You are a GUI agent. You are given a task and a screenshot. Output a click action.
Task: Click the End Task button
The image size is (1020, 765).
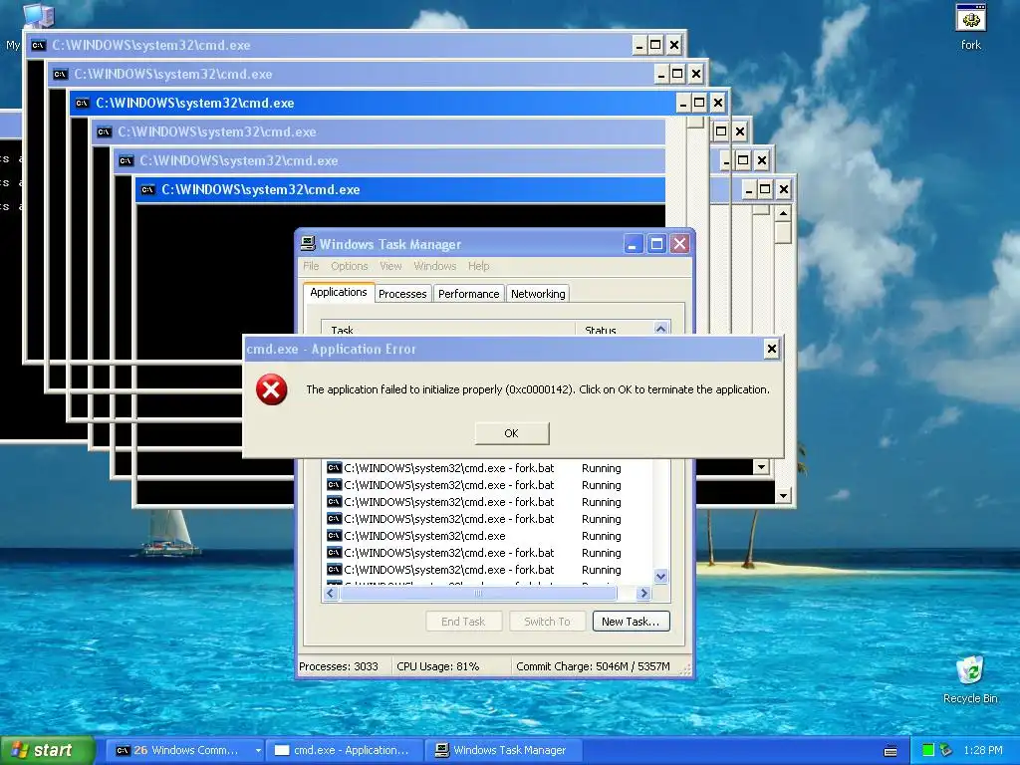[463, 622]
